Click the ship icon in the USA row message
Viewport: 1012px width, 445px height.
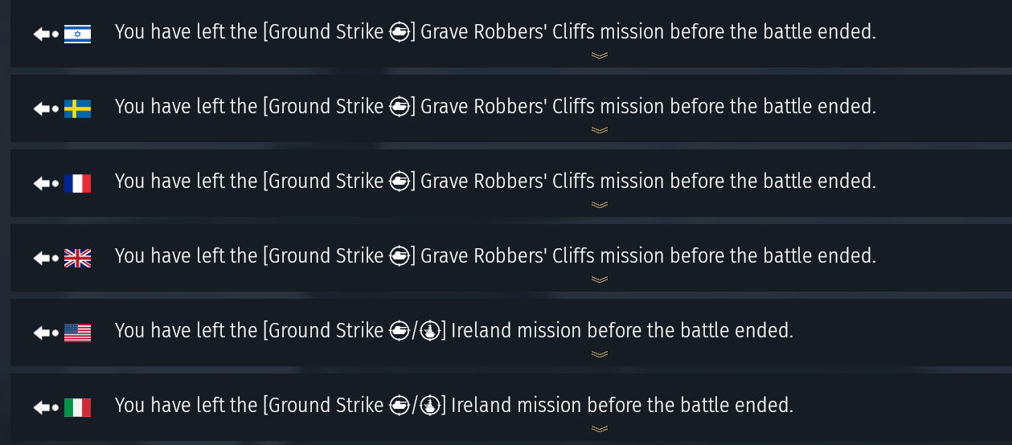430,331
